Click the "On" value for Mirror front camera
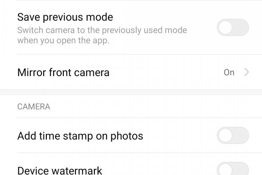Image resolution: width=262 pixels, height=175 pixels. (x=229, y=72)
